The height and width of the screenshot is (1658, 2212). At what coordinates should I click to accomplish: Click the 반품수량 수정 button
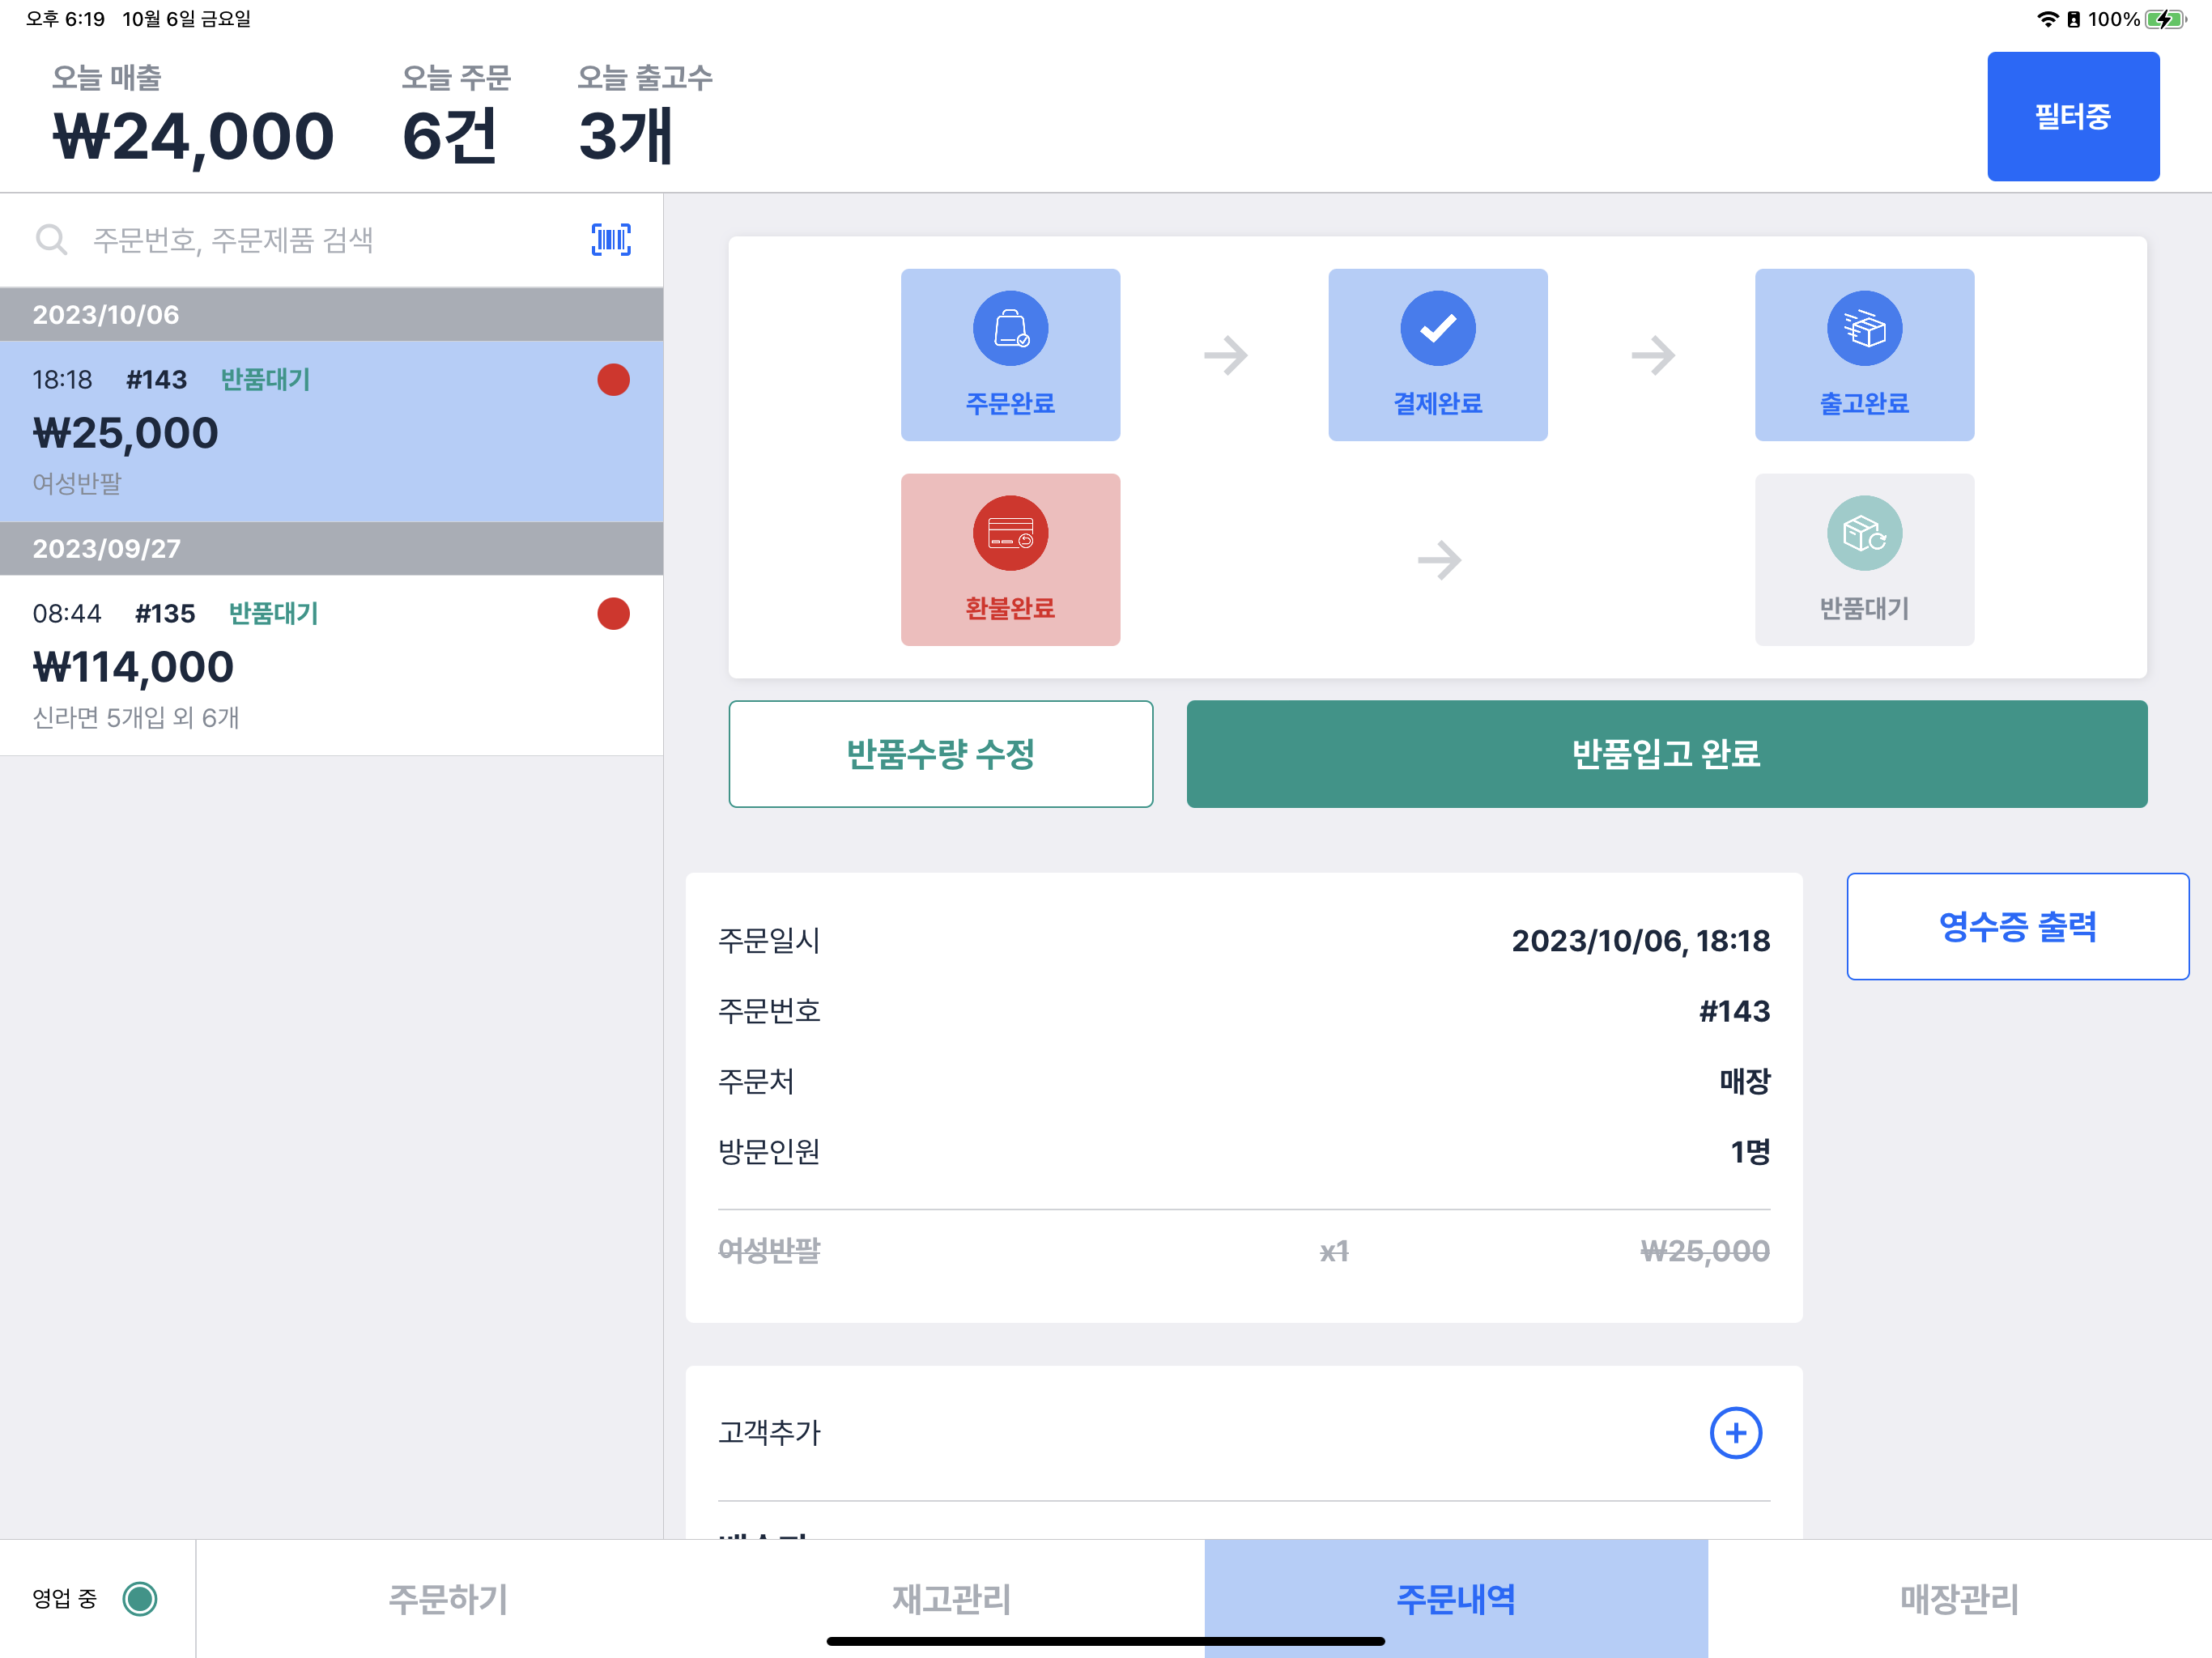940,754
